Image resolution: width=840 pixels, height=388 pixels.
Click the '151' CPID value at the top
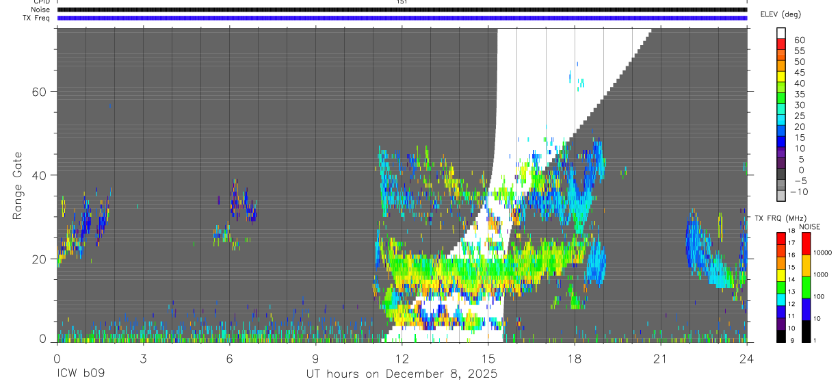click(x=402, y=2)
